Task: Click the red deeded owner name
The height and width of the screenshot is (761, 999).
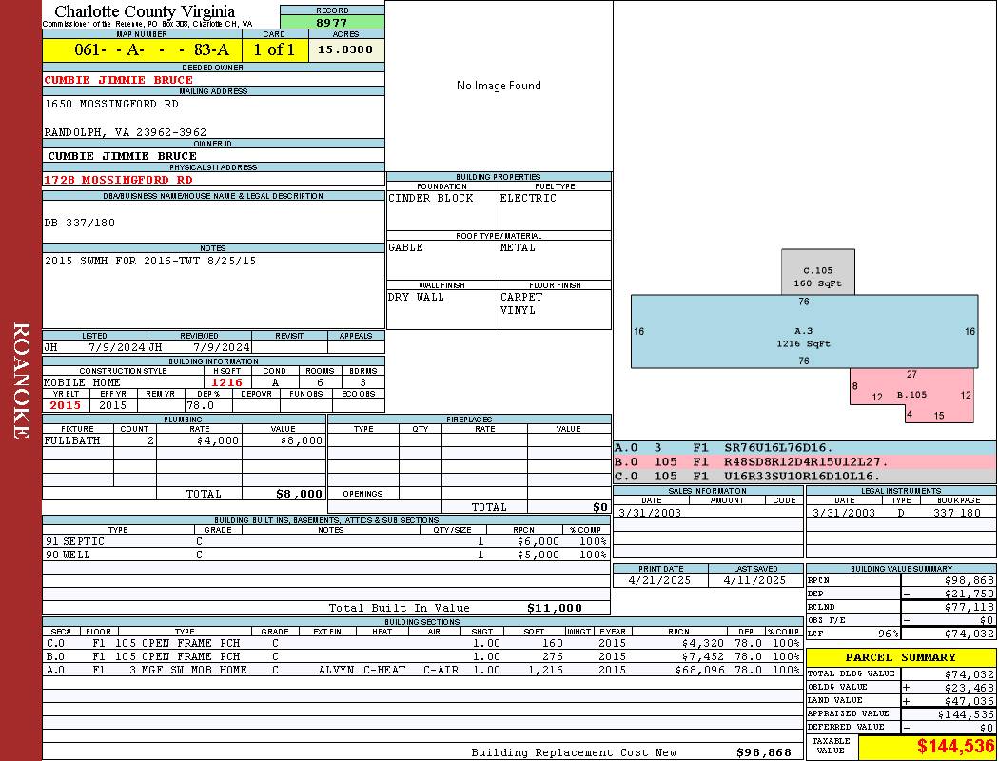Action: pyautogui.click(x=118, y=80)
